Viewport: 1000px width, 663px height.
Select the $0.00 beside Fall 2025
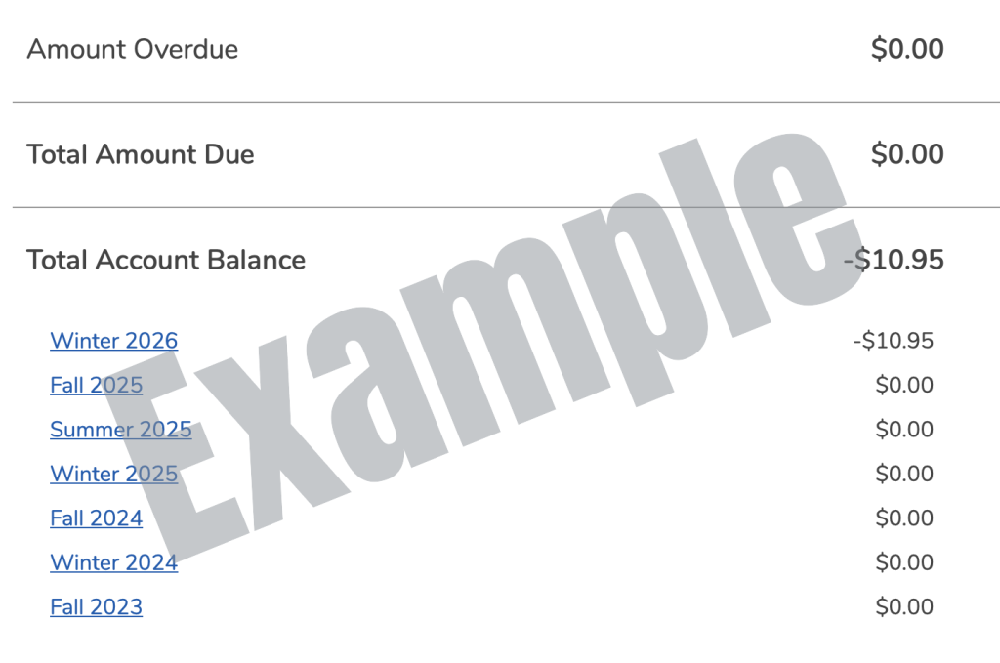(x=904, y=385)
